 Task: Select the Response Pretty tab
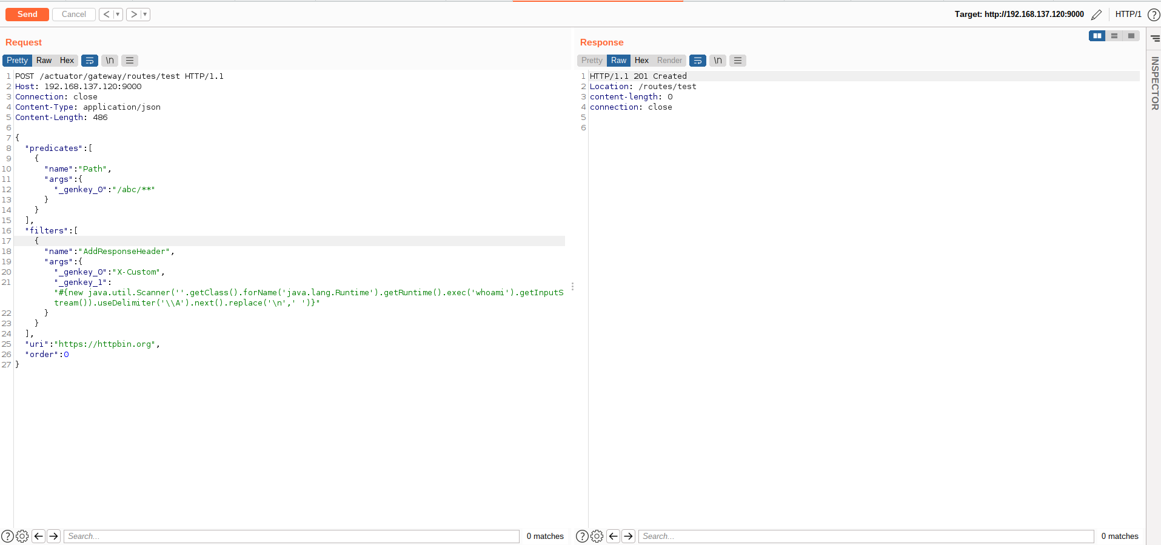(x=592, y=61)
